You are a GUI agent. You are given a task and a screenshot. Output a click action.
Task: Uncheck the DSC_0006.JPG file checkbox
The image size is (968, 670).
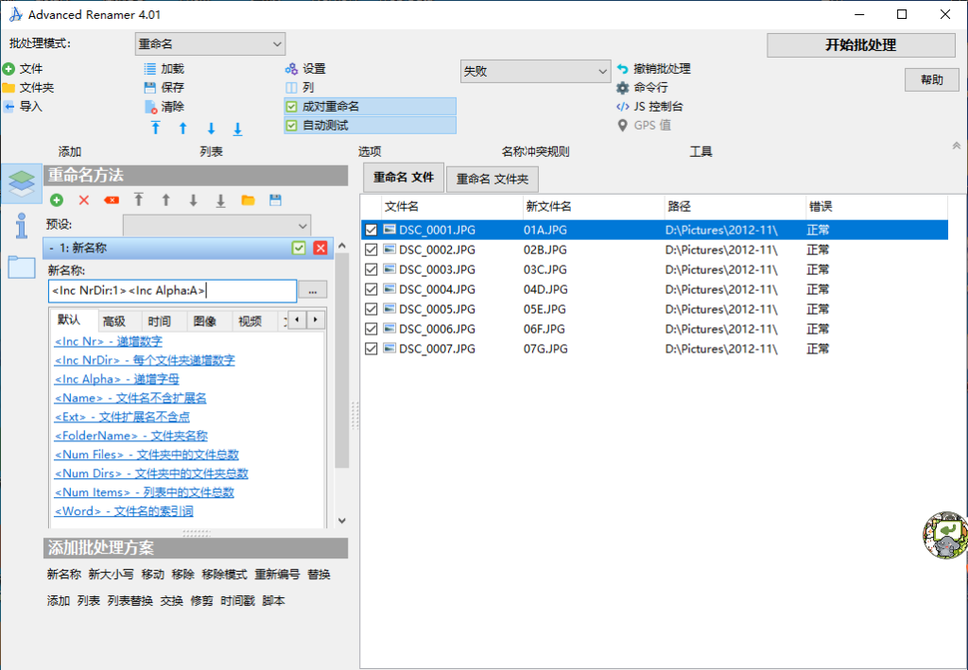[371, 329]
